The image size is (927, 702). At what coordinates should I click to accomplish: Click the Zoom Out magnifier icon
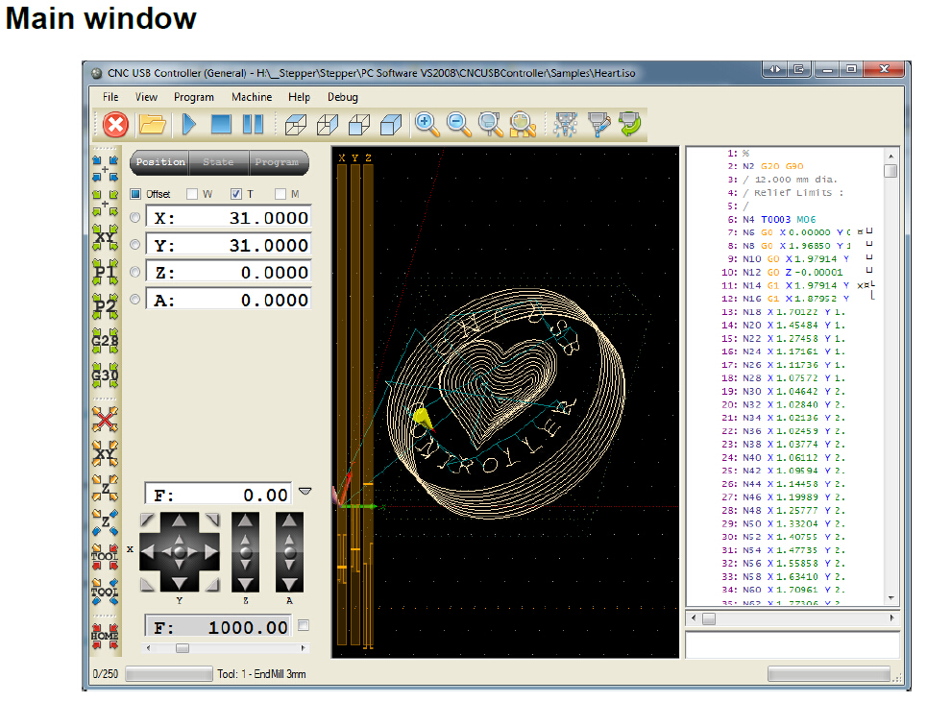click(458, 124)
